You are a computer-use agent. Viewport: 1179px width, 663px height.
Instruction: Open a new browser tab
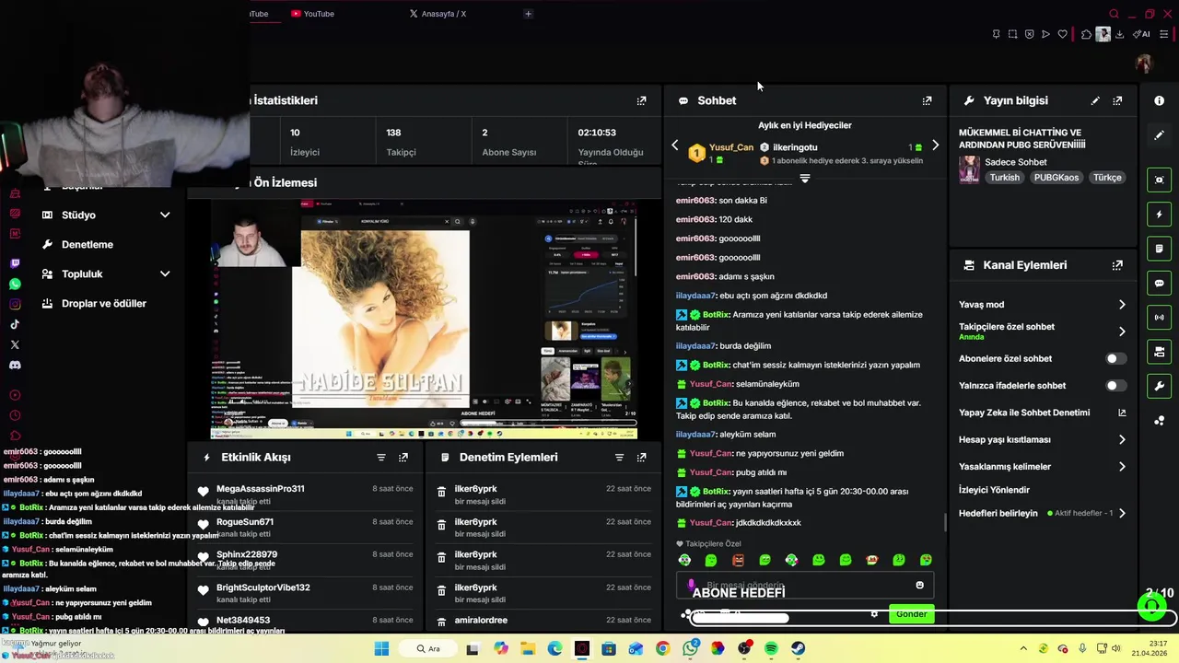(x=528, y=14)
